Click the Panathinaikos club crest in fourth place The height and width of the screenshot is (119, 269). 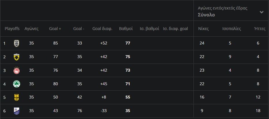pos(16,84)
